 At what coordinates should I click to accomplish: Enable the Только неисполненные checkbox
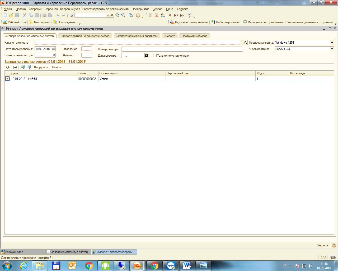(x=155, y=56)
